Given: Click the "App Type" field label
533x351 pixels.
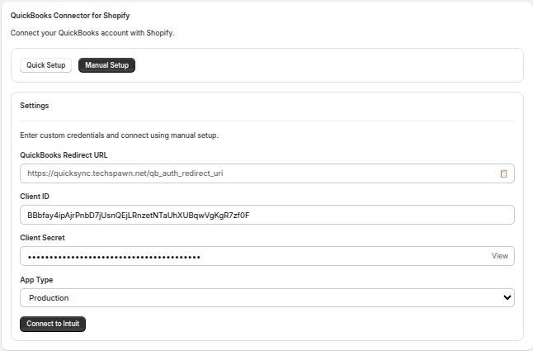Looking at the screenshot, I should (x=36, y=279).
